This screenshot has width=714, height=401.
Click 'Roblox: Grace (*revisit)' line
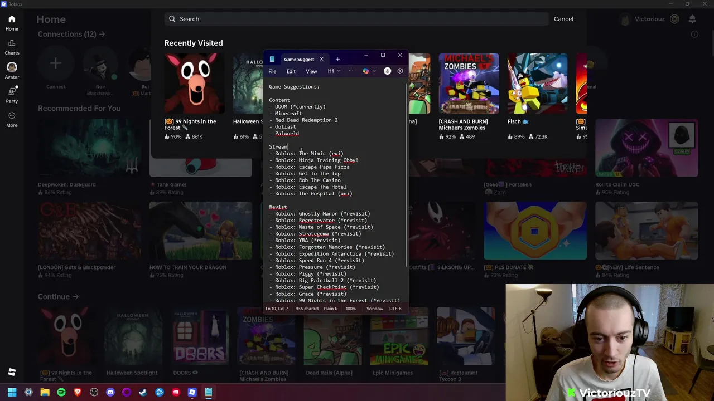pos(308,294)
